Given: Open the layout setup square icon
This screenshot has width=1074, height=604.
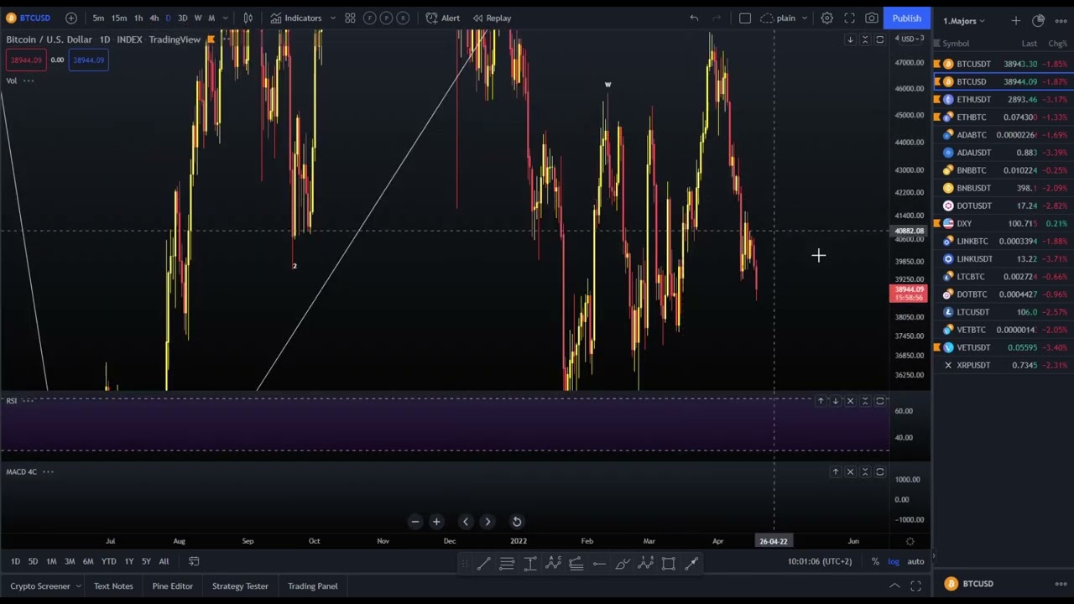Looking at the screenshot, I should (x=744, y=18).
